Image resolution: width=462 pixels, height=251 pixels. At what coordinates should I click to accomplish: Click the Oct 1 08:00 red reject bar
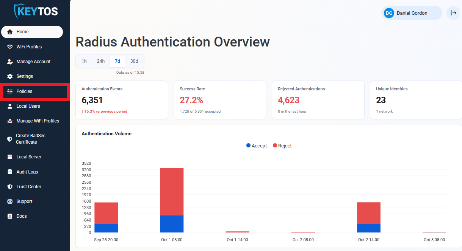pyautogui.click(x=172, y=192)
